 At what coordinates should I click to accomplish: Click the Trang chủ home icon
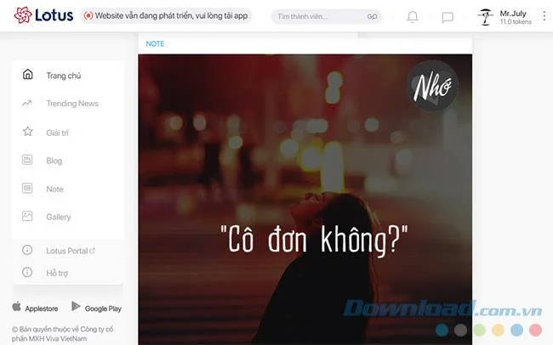(27, 75)
